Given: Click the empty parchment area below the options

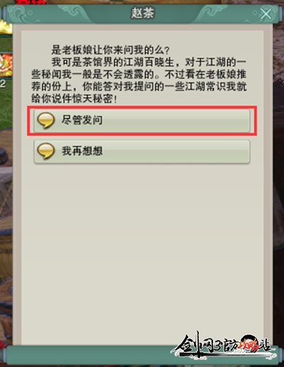Looking at the screenshot, I should pyautogui.click(x=142, y=249).
